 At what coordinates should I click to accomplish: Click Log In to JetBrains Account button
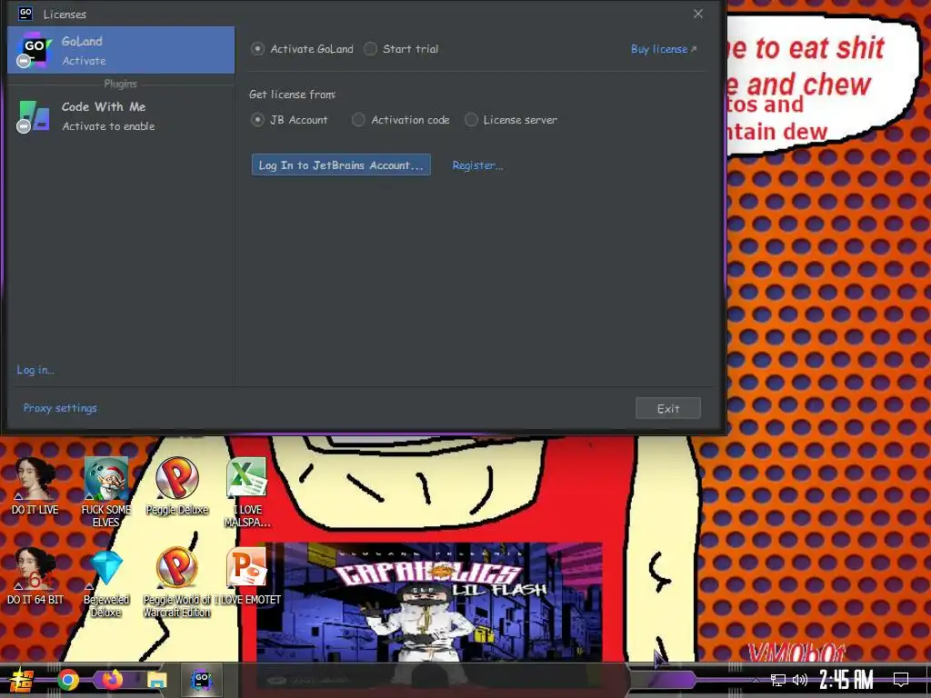click(x=341, y=165)
